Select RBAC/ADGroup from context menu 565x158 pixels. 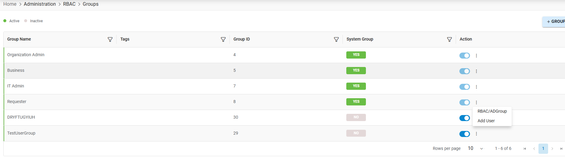[492, 111]
